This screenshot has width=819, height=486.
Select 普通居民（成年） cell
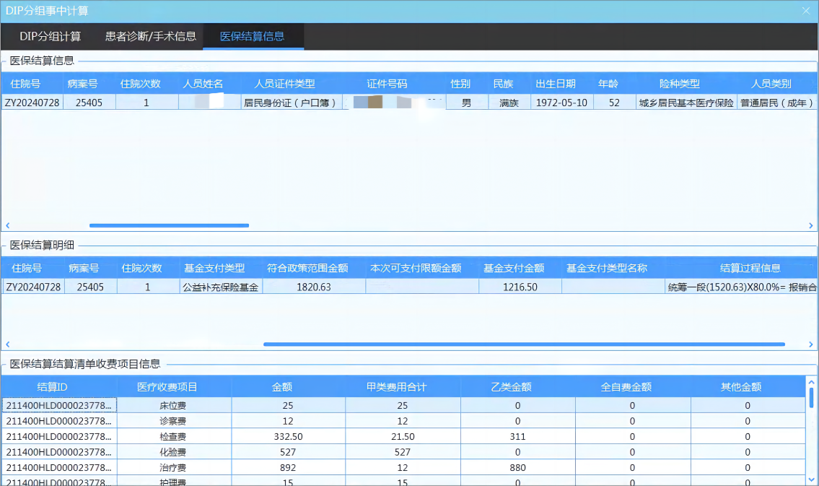[776, 103]
